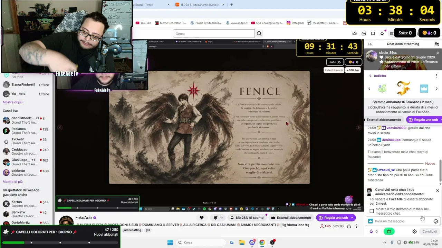The width and height of the screenshot is (442, 248).
Task: Check 'Mostra il mio decorso di 2 mesi' box
Action: (372, 211)
